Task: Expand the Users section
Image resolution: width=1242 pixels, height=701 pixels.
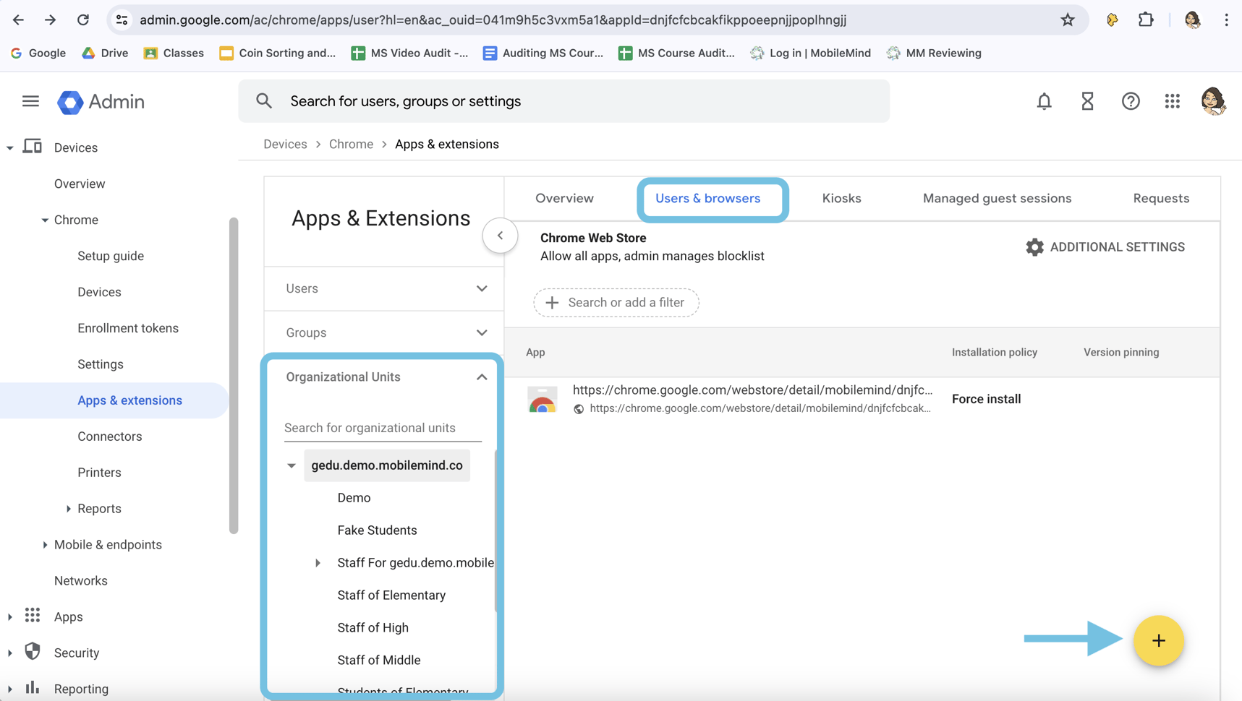Action: click(x=481, y=288)
